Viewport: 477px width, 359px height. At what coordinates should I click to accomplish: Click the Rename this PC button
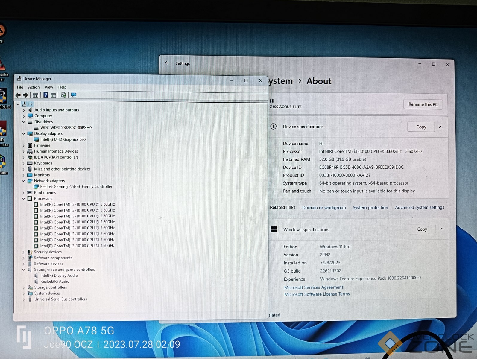pyautogui.click(x=423, y=104)
